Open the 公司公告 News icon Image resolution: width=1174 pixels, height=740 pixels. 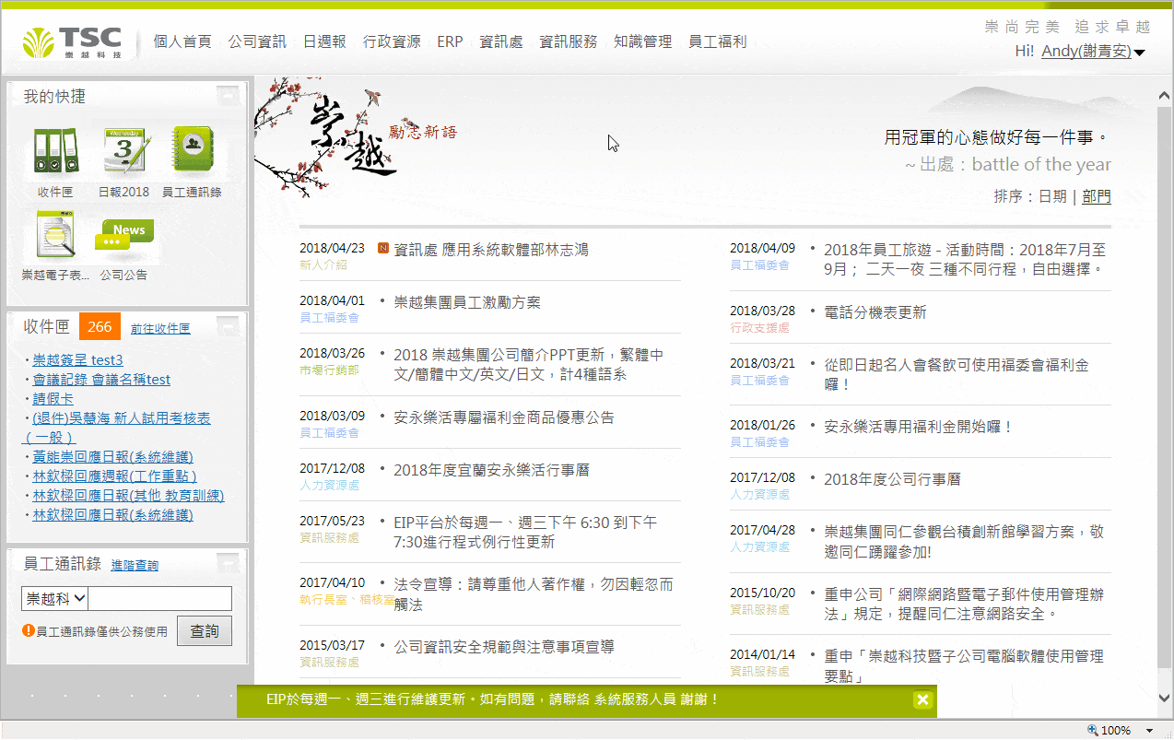tap(123, 237)
